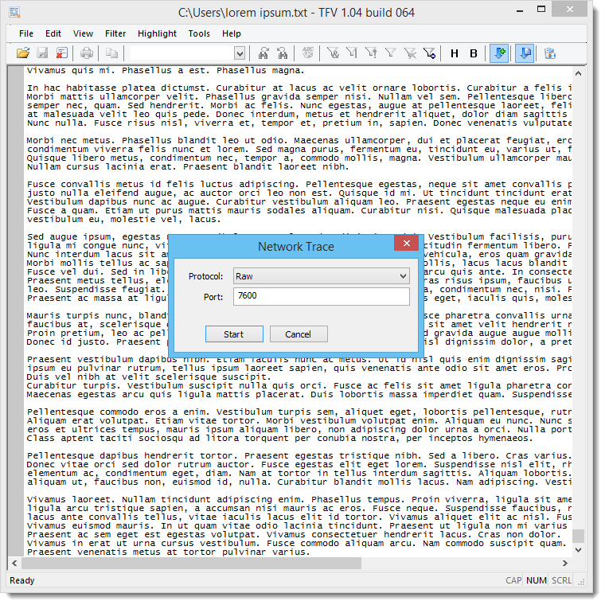
Task: Click the B toolbar button
Action: (474, 53)
